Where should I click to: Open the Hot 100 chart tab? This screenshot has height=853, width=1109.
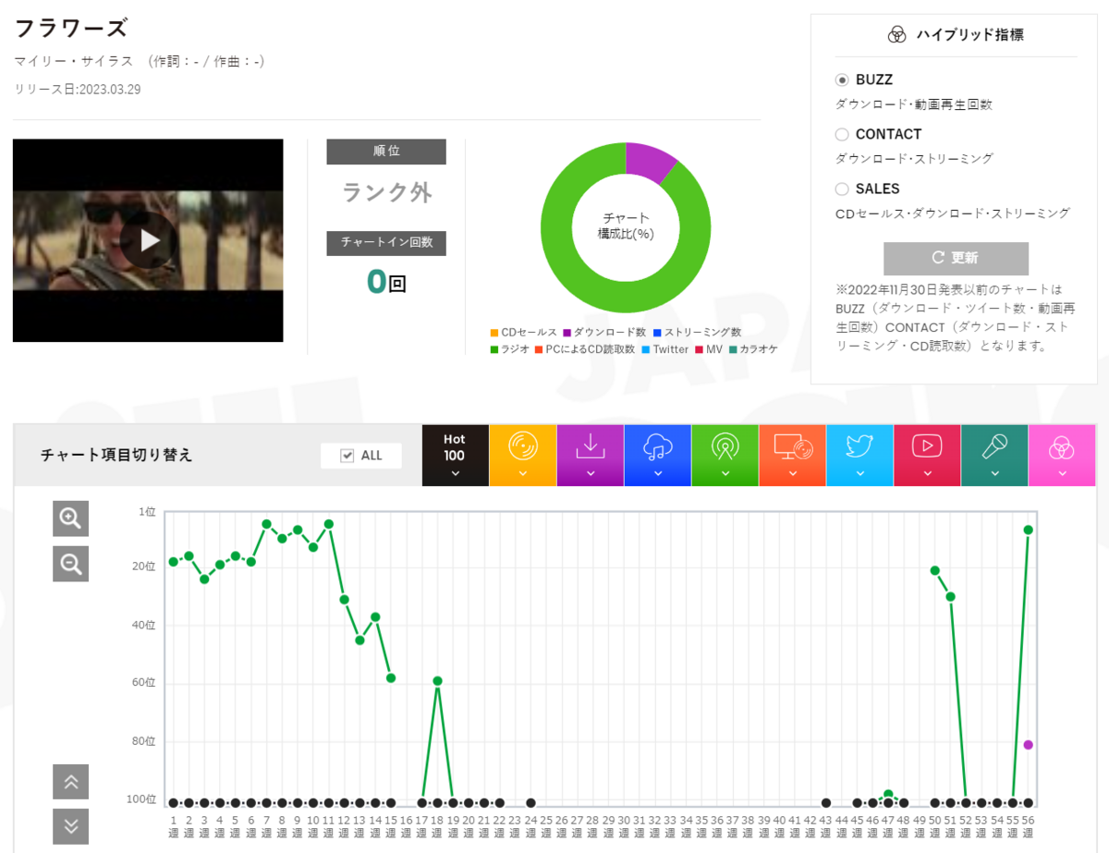click(x=455, y=456)
